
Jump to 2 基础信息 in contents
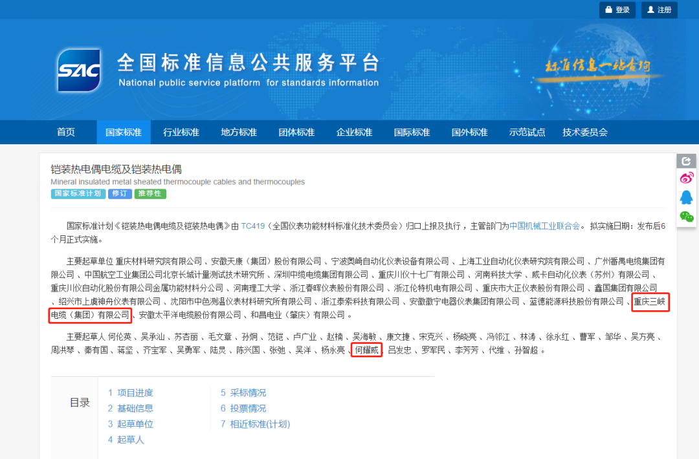point(130,408)
